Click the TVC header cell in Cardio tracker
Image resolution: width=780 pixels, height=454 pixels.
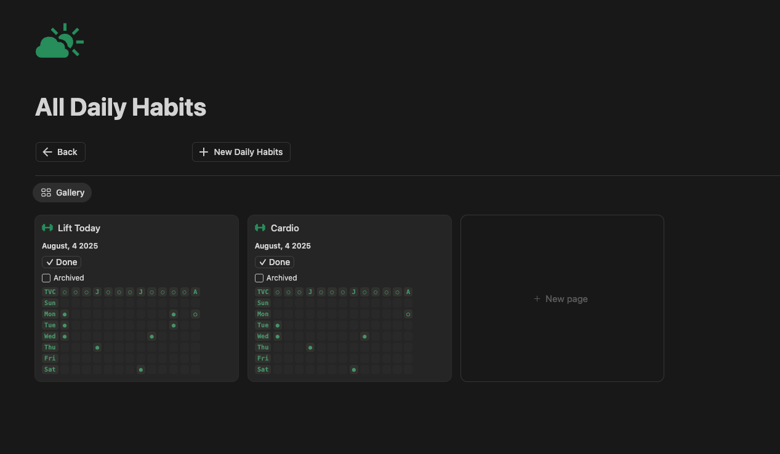[x=263, y=292]
